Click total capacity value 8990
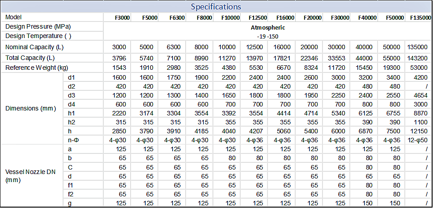Viewport: 433px width, 208px height. click(x=201, y=58)
